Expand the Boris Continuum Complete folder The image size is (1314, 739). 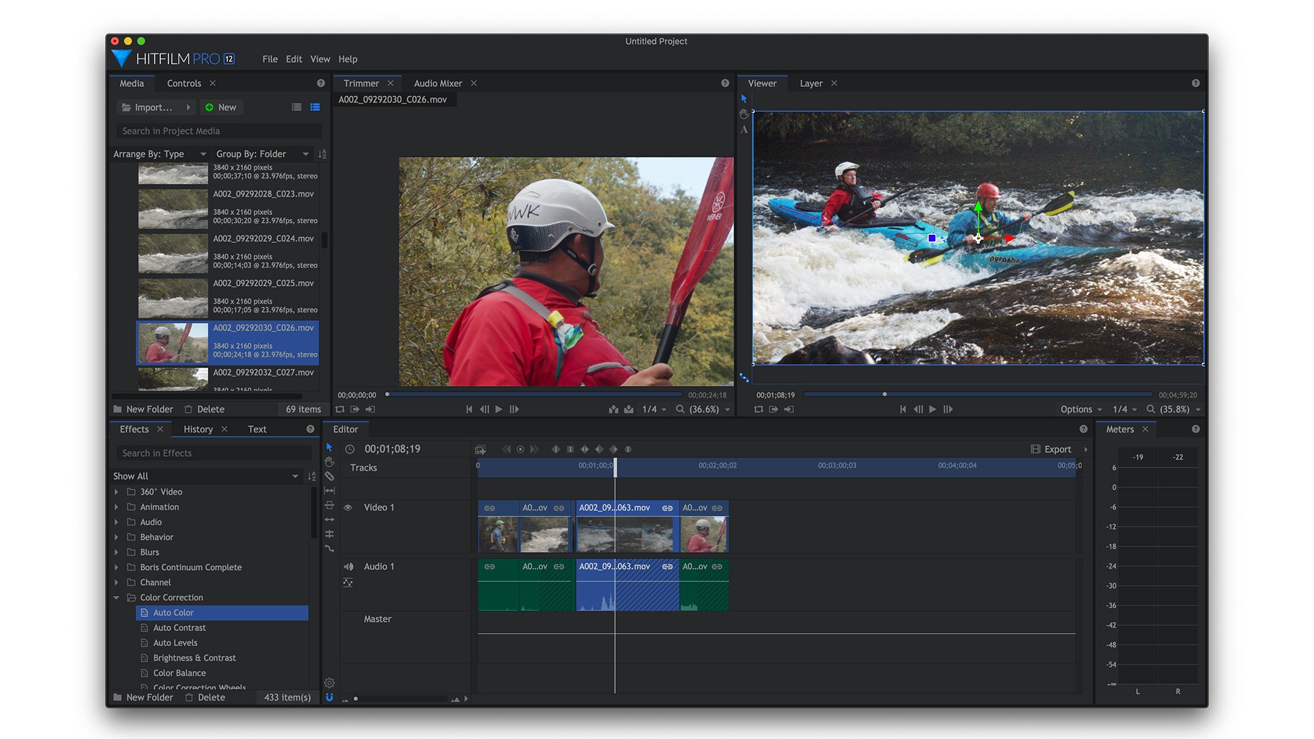click(x=116, y=567)
